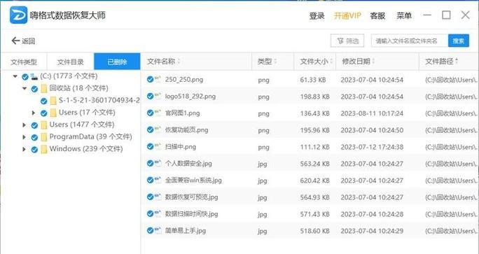Click image icon of logo518_292.png

(x=158, y=96)
